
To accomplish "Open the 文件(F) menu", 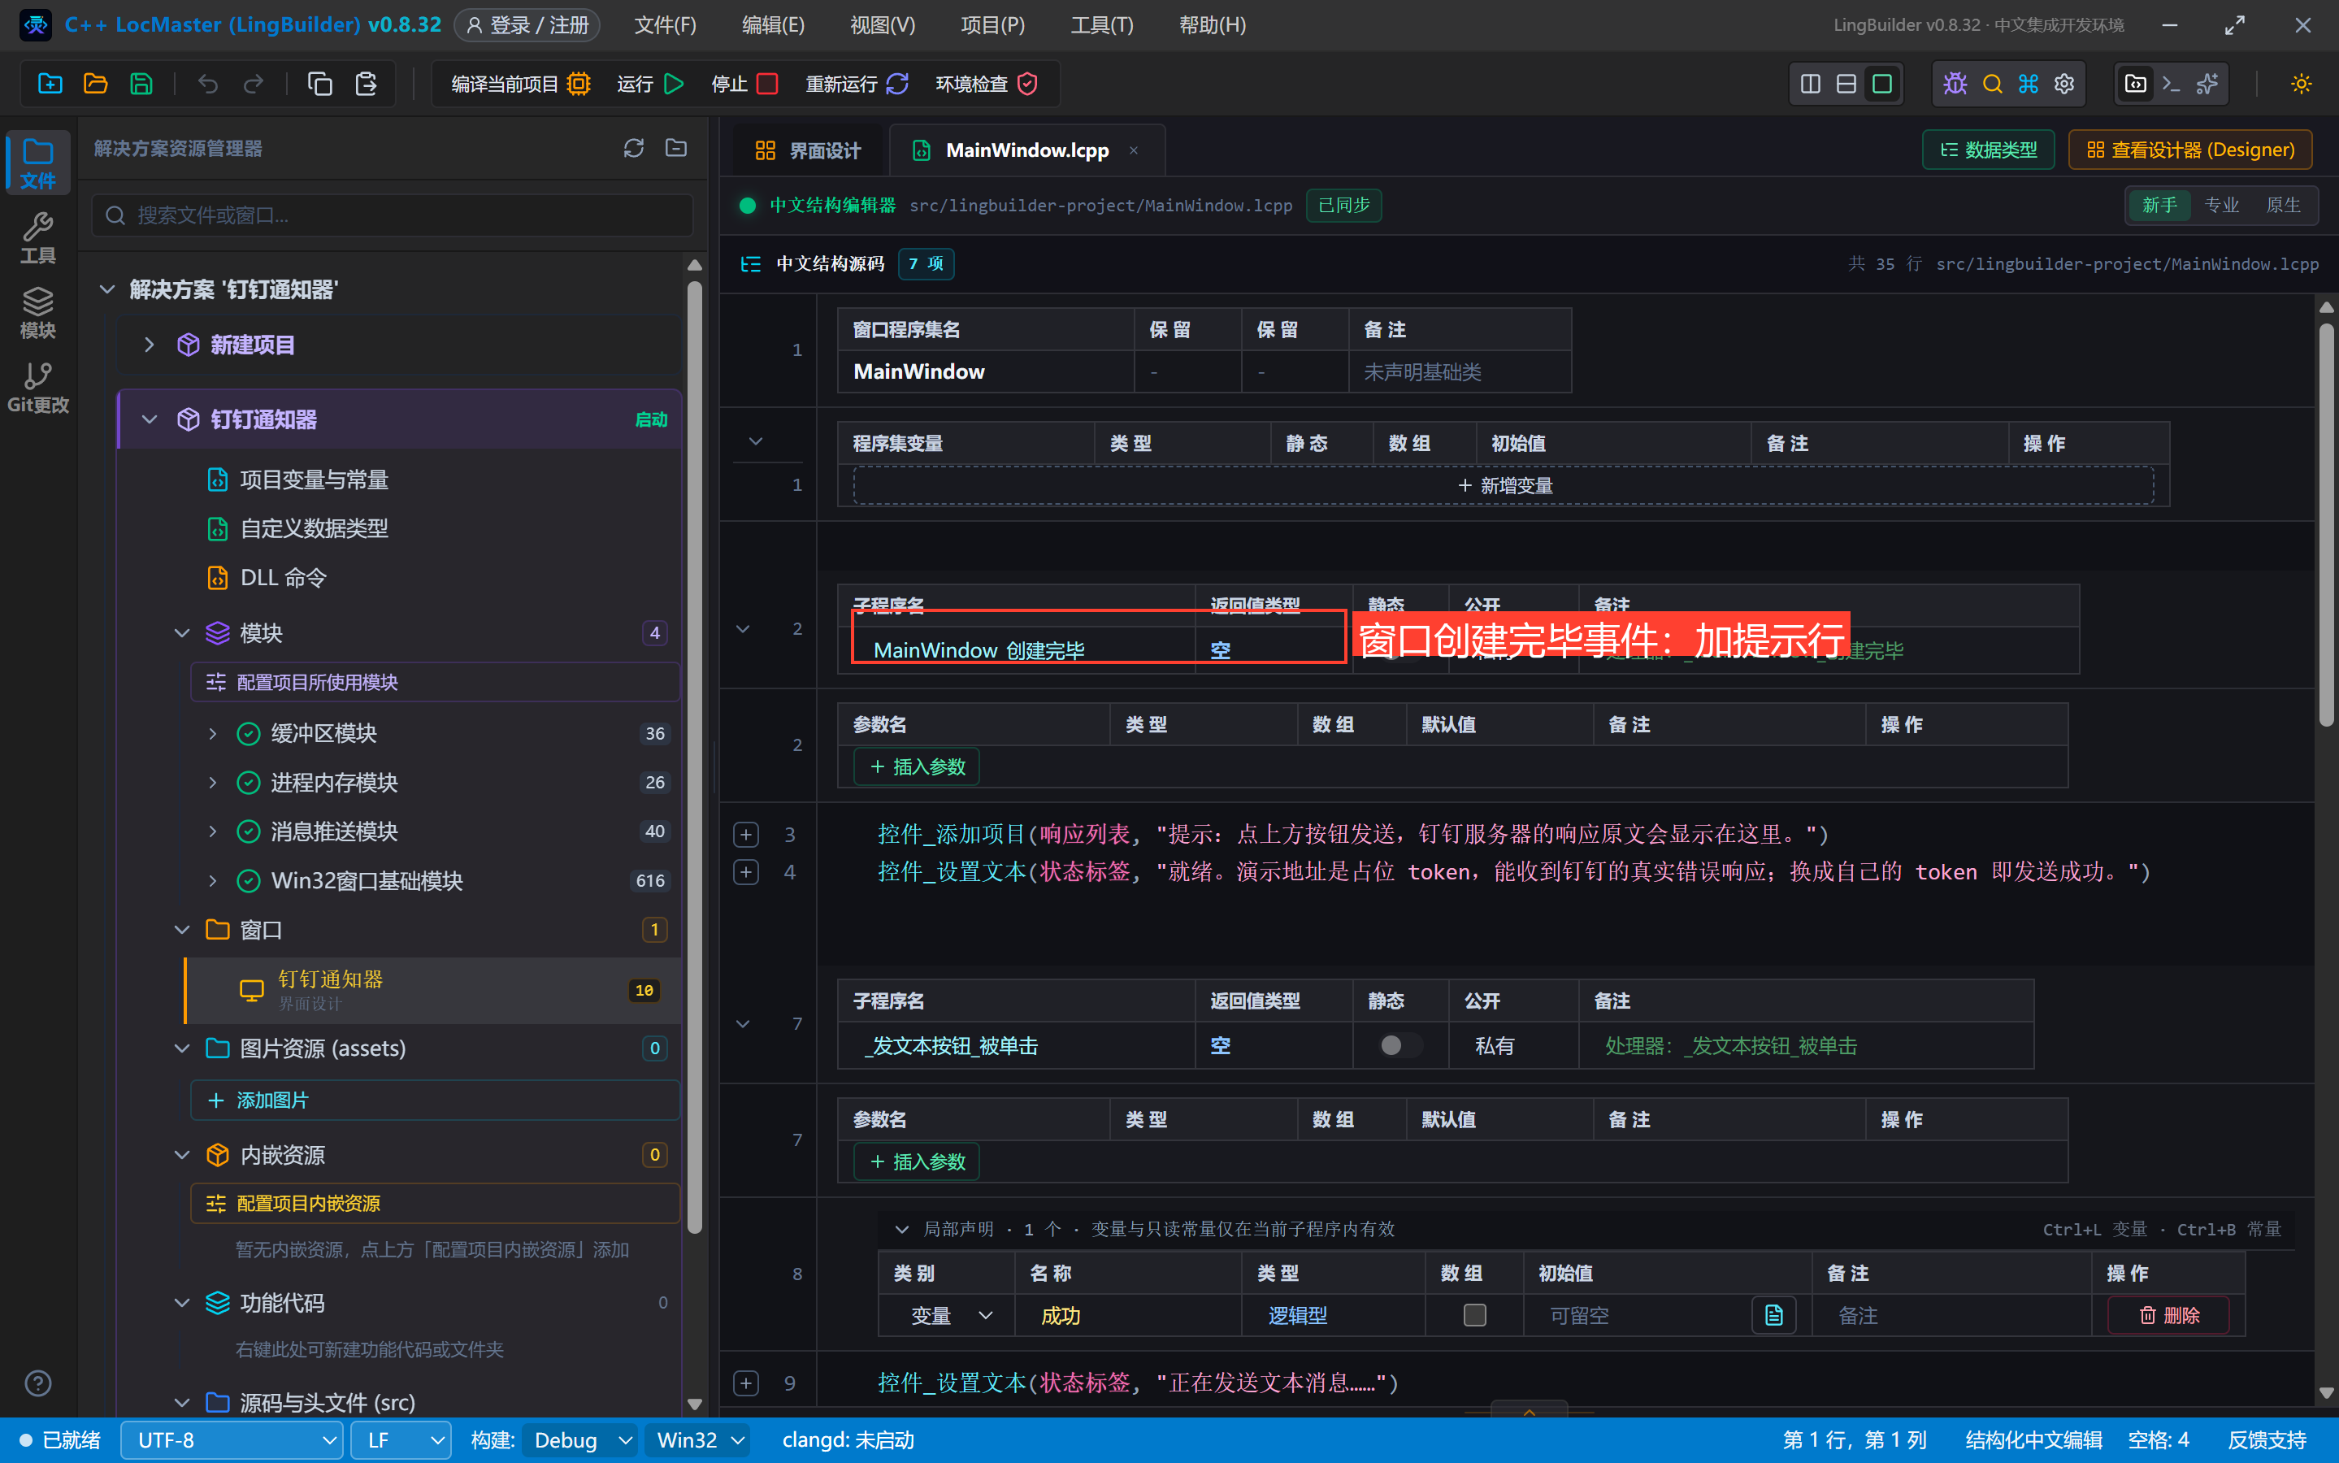I will pos(665,24).
